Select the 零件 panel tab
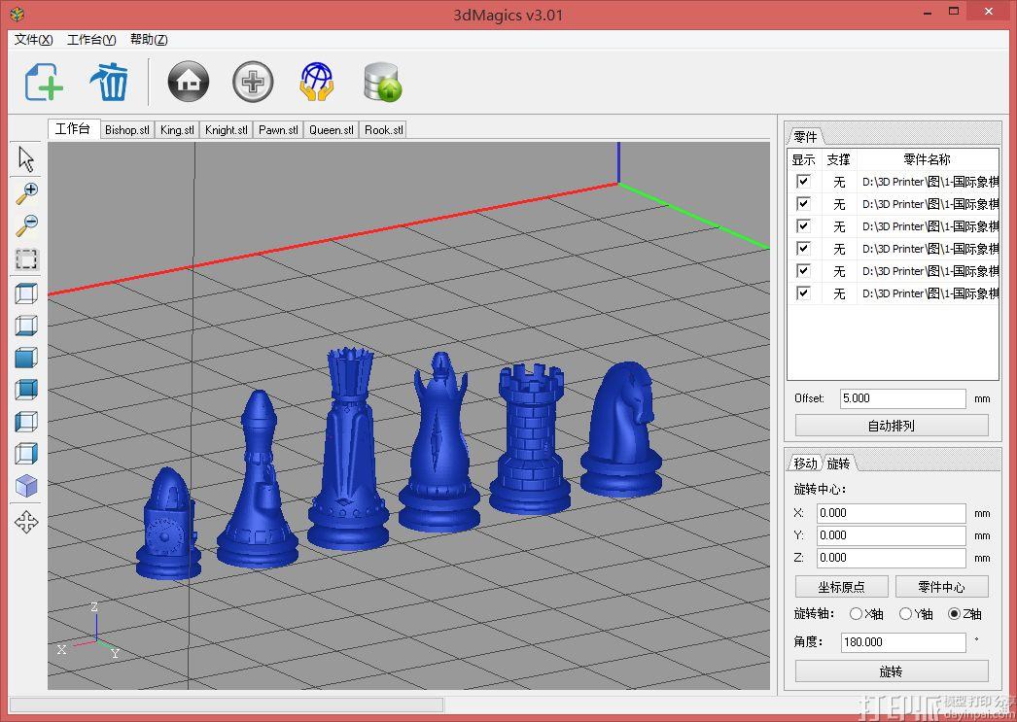 [x=806, y=137]
